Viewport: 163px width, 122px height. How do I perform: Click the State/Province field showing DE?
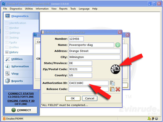click(81, 63)
